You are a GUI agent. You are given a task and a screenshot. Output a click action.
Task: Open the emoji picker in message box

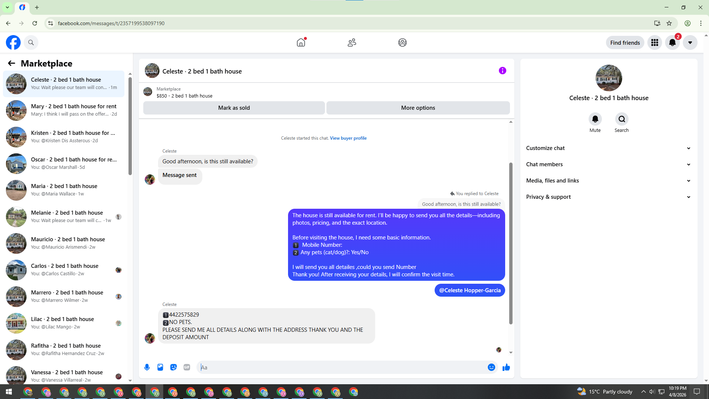[491, 367]
